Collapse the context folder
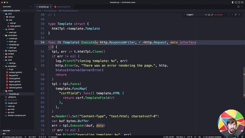This screenshot has width=245, height=138. (x=11, y=29)
